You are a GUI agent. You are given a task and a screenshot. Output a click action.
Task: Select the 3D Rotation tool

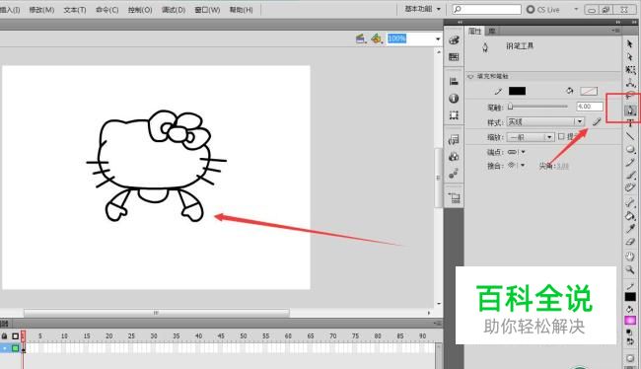pos(630,83)
